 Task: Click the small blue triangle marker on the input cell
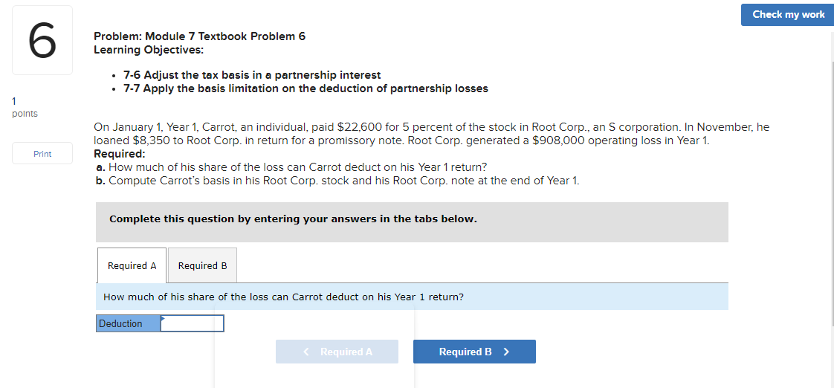[164, 318]
